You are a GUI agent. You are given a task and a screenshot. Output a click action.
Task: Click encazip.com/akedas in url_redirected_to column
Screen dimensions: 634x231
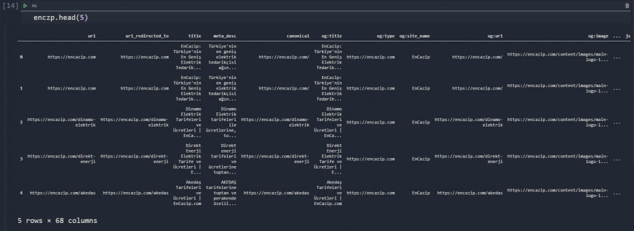(x=136, y=193)
